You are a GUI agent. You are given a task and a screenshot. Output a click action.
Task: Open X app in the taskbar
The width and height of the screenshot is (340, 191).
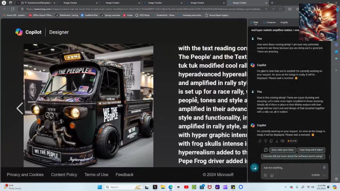[155, 187]
